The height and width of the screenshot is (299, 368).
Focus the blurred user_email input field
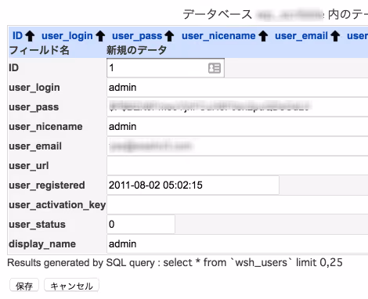[237, 146]
